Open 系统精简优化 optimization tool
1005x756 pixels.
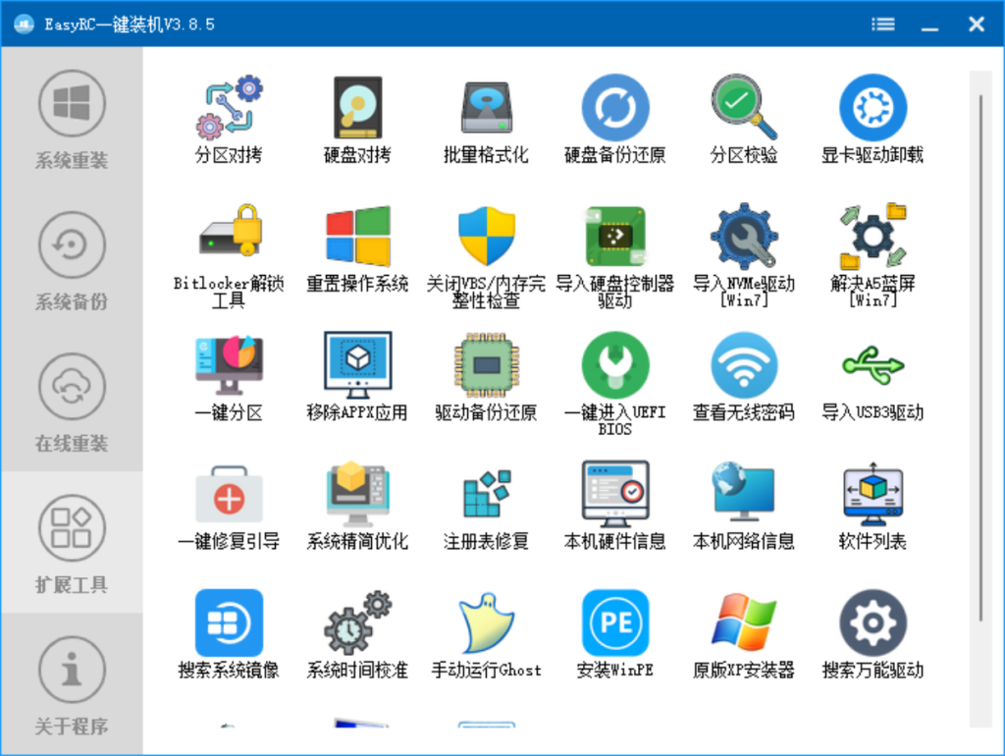[x=357, y=507]
